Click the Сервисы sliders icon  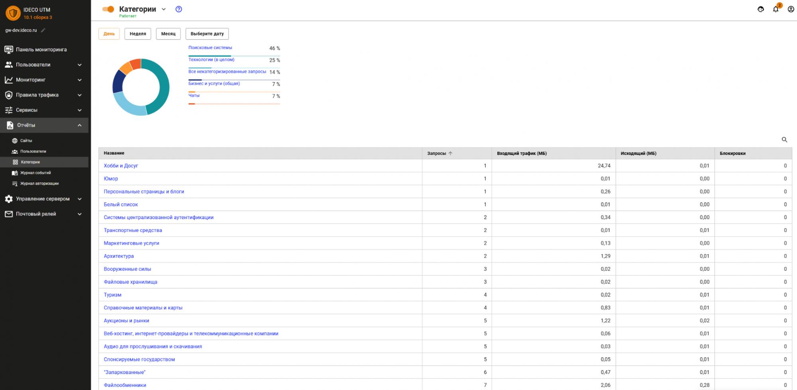(x=8, y=110)
